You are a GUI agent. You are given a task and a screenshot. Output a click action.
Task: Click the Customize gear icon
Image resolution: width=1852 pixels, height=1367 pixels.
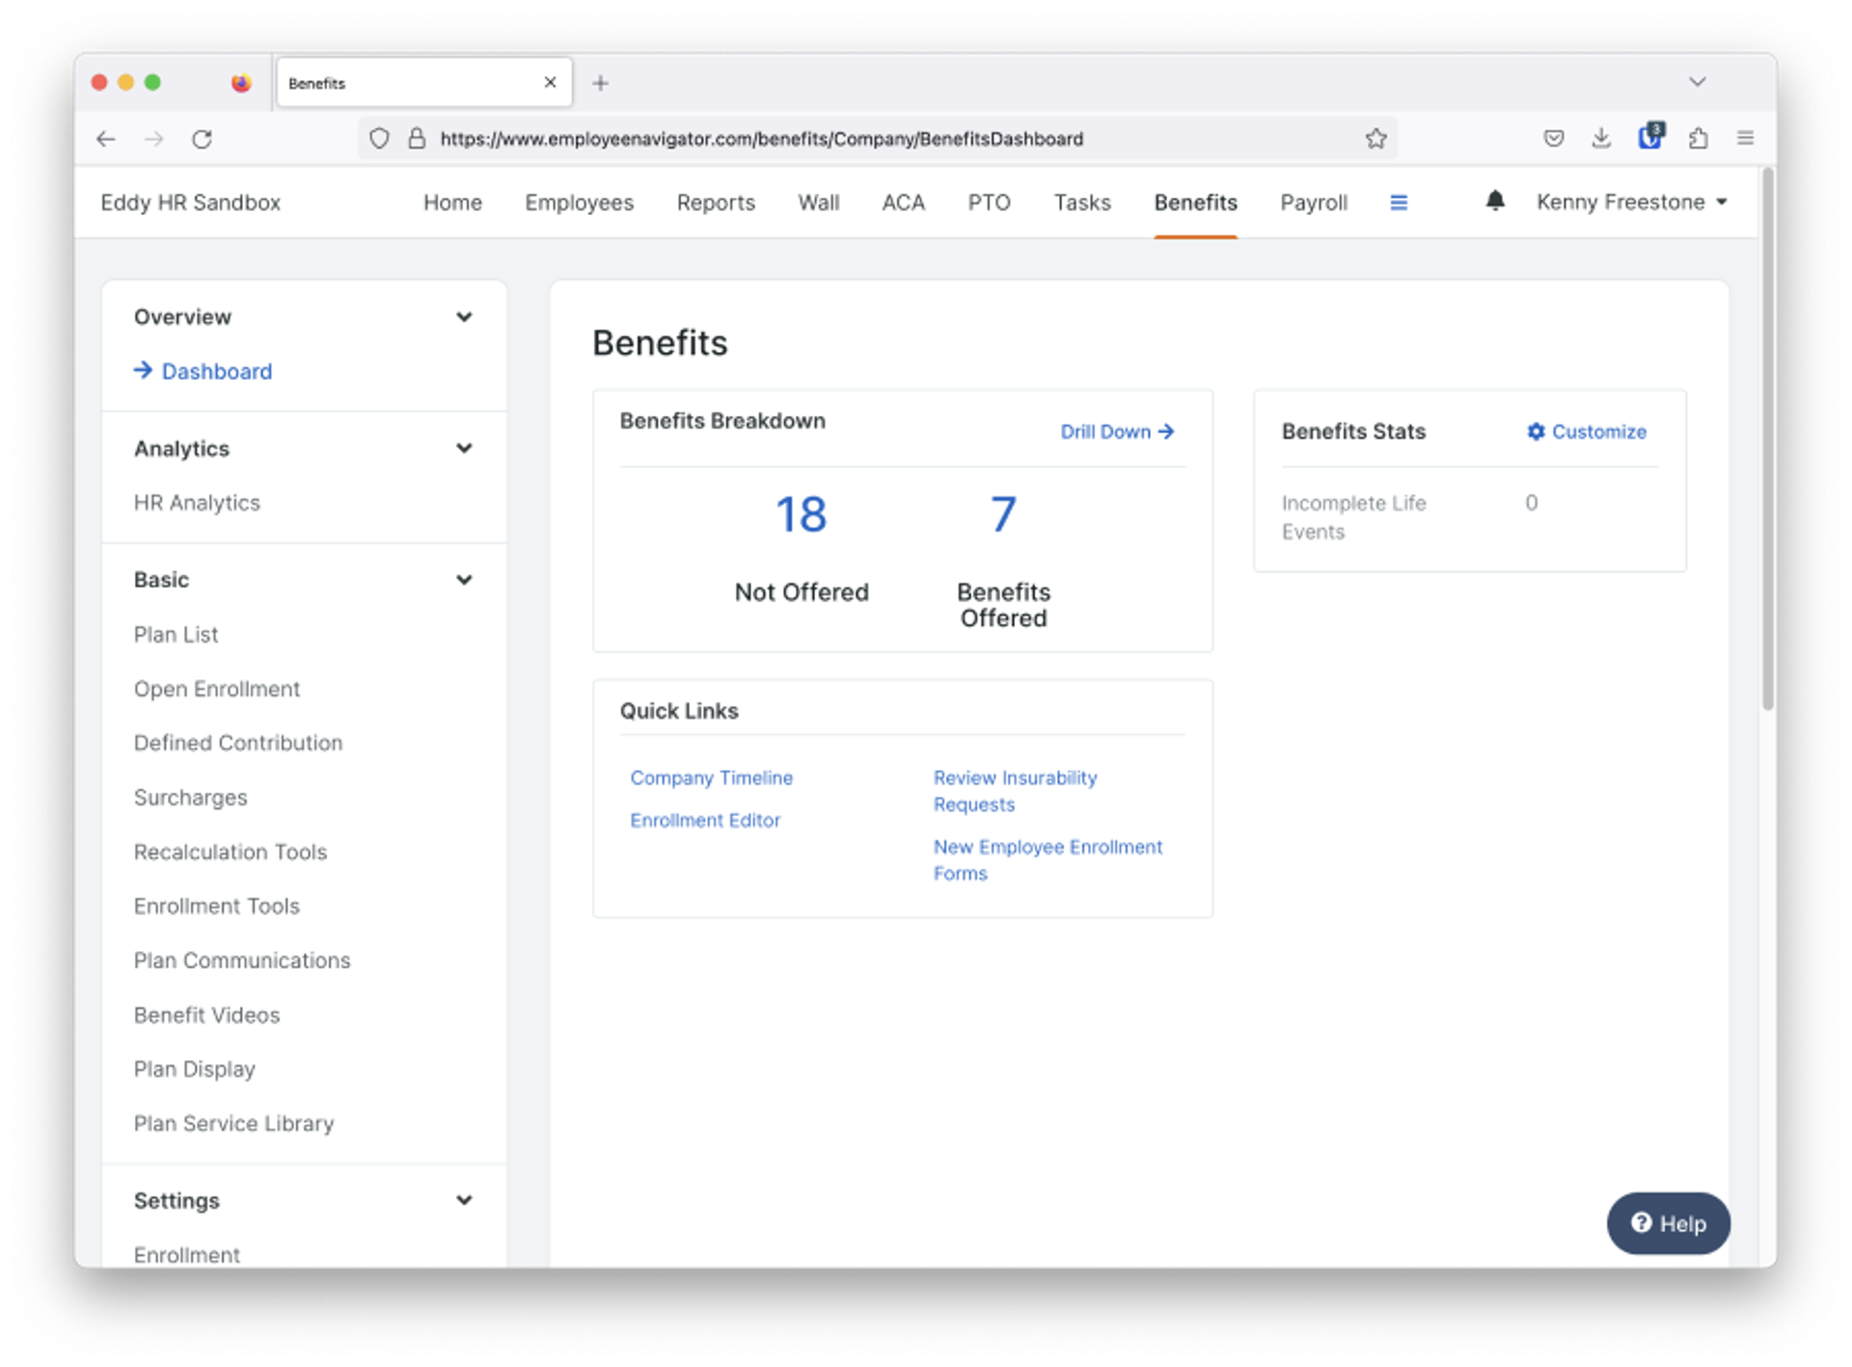pos(1536,431)
